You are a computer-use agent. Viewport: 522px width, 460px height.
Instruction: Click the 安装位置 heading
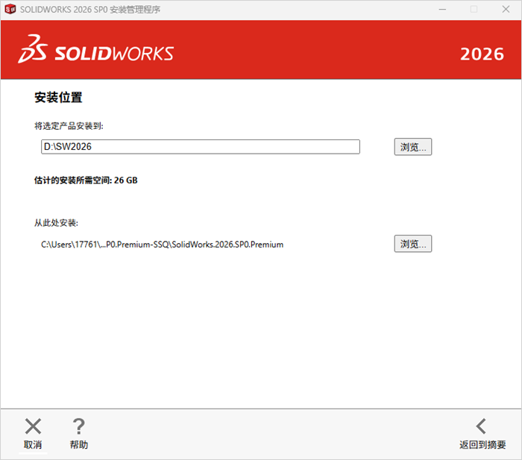coord(58,98)
